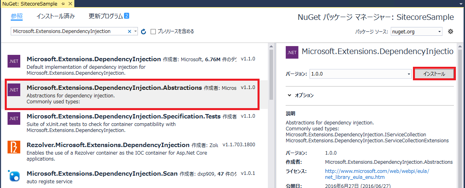Click v1.1.703.1800 version of Rezolver package

pyautogui.click(x=239, y=145)
